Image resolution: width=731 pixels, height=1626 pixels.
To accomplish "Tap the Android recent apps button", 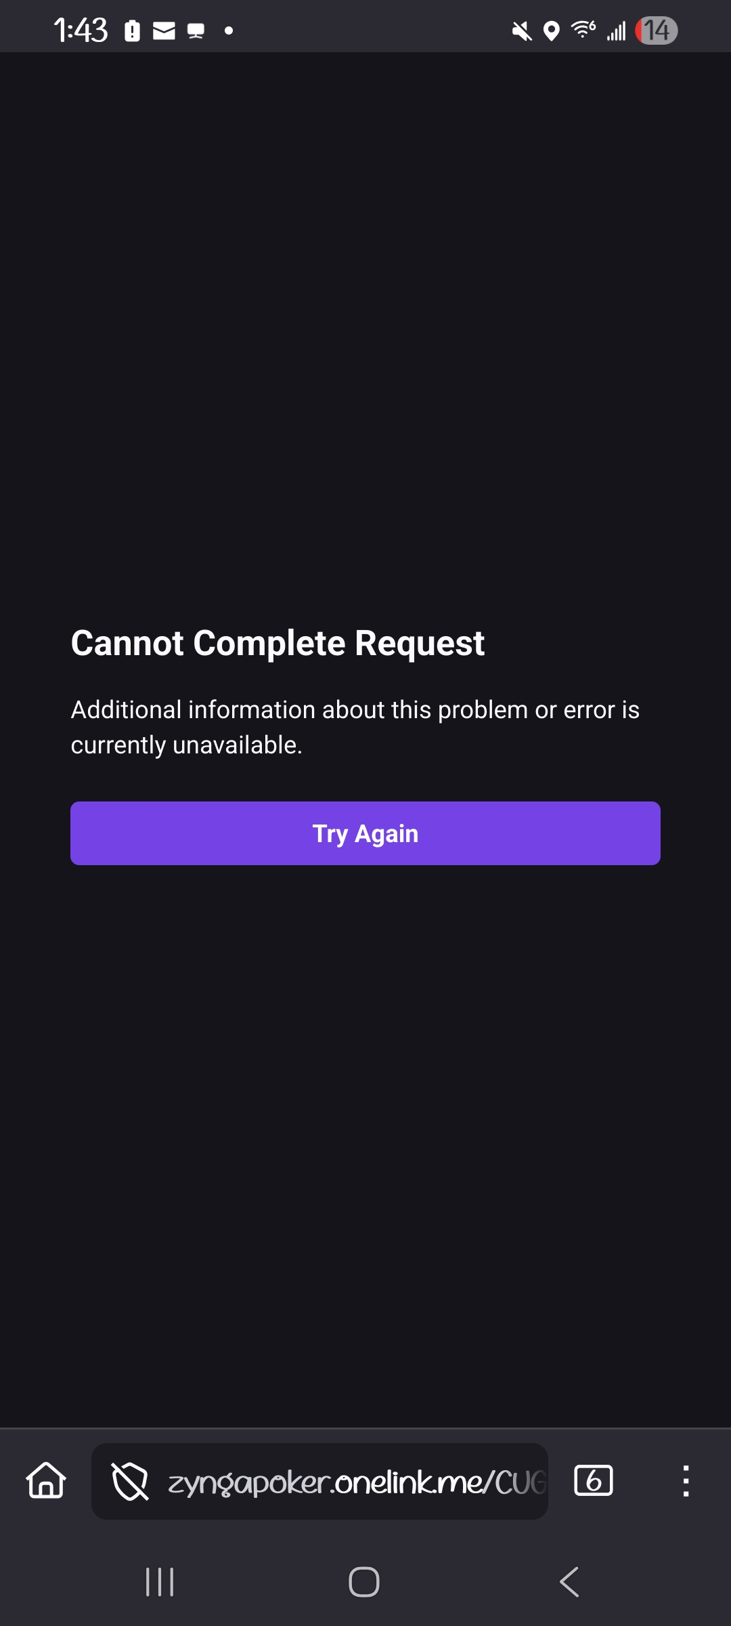I will coord(160,1582).
